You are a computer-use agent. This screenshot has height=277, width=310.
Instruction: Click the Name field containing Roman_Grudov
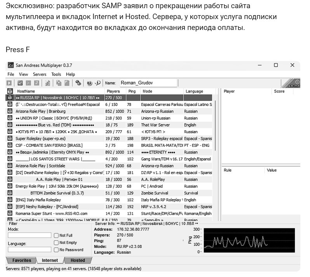coord(148,83)
